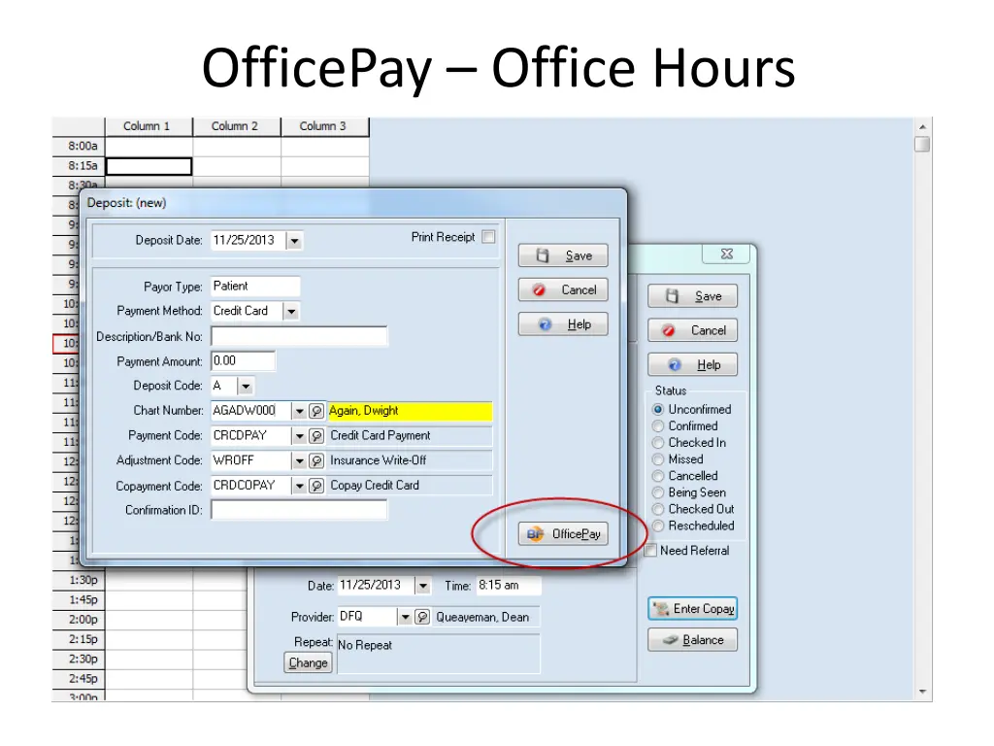
Task: Click the OfficePay button in Deposit dialog
Action: pyautogui.click(x=563, y=534)
